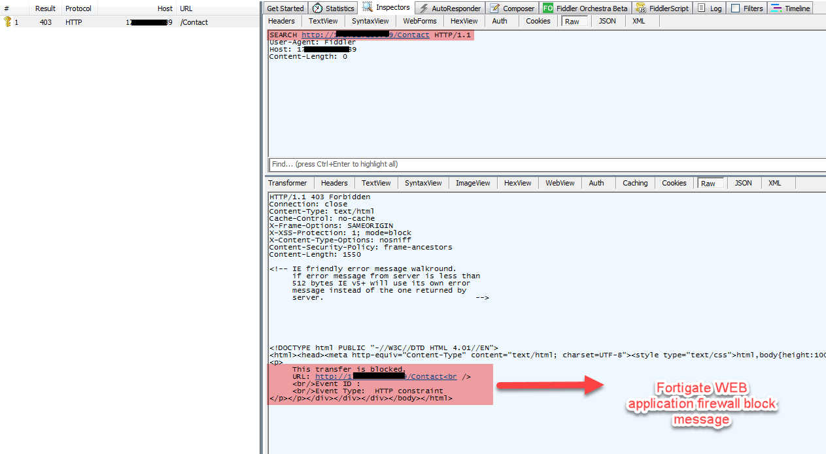
Task: Click the green FO Fiddler Orchestra icon
Action: click(x=547, y=8)
